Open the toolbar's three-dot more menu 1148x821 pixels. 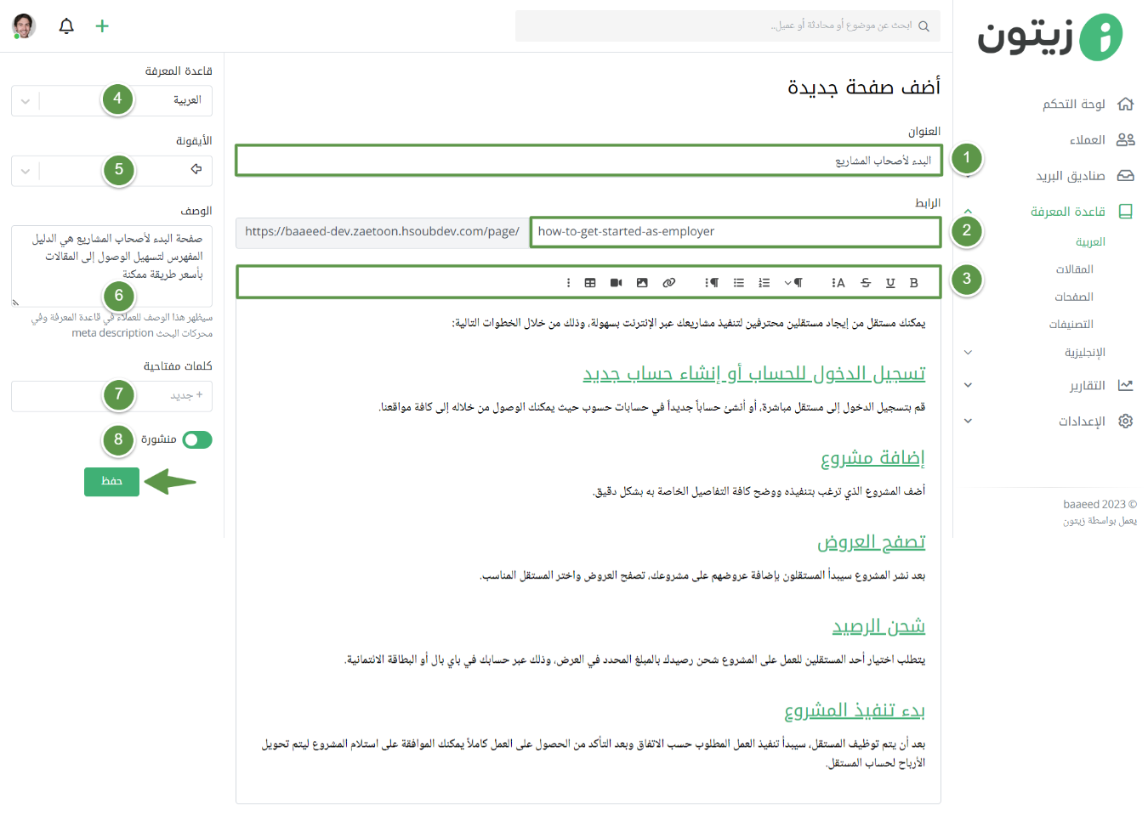568,283
